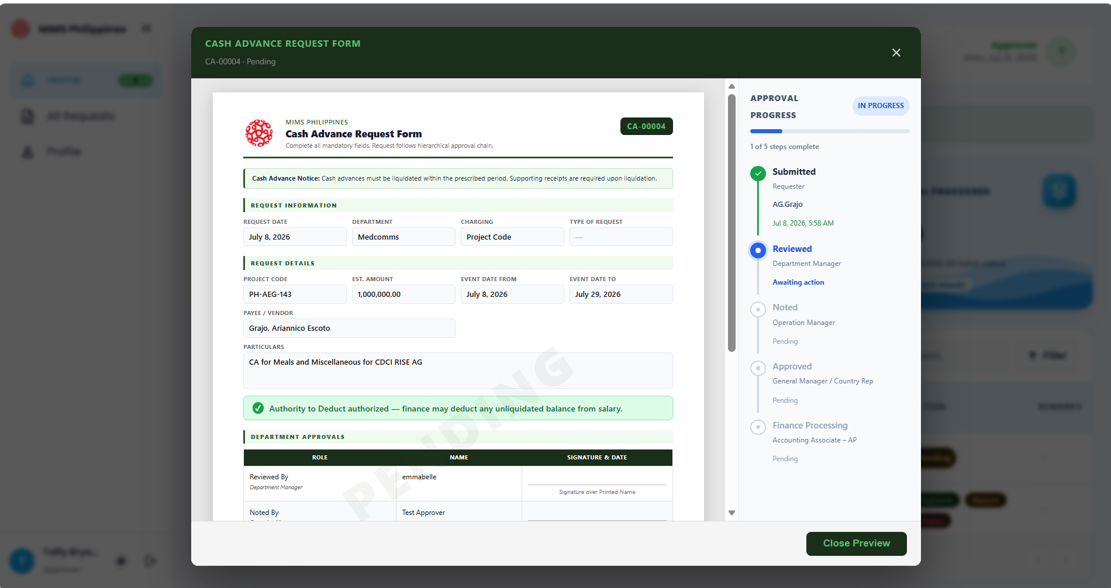Click the form preview vertical scrollbar thumb
The image size is (1111, 588).
coord(732,223)
